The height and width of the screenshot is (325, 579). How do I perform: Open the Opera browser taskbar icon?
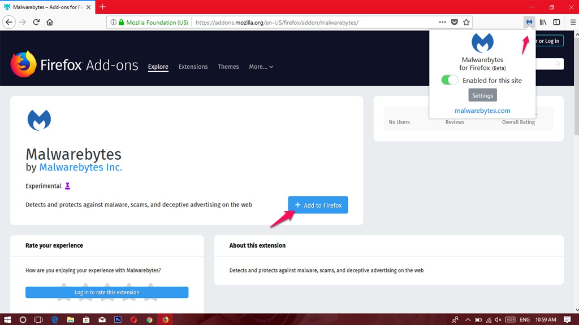[x=133, y=319]
